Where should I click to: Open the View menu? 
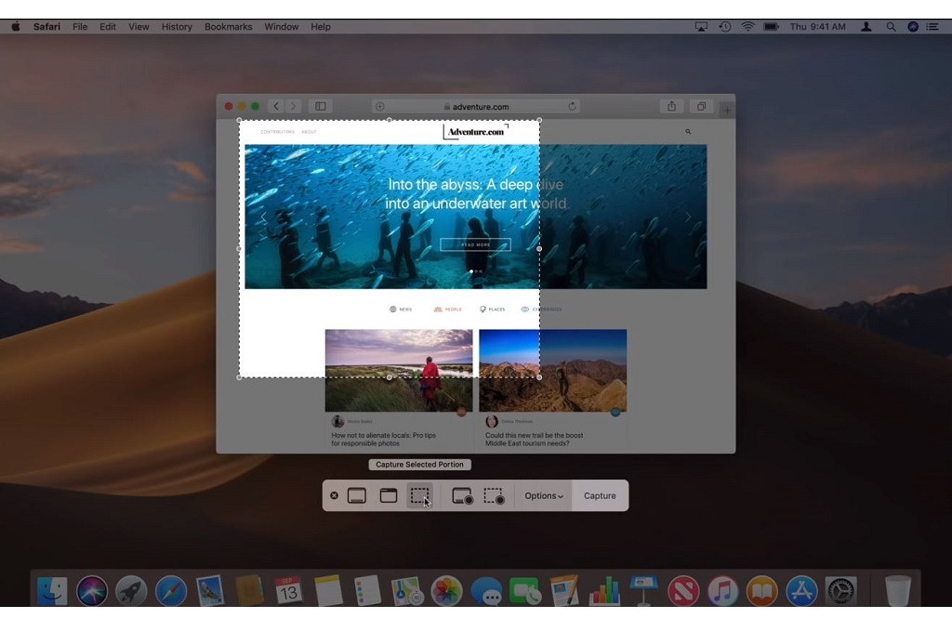[x=139, y=27]
